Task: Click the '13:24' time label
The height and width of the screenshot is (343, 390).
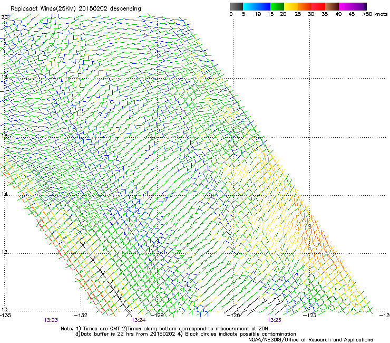Action: pyautogui.click(x=138, y=320)
